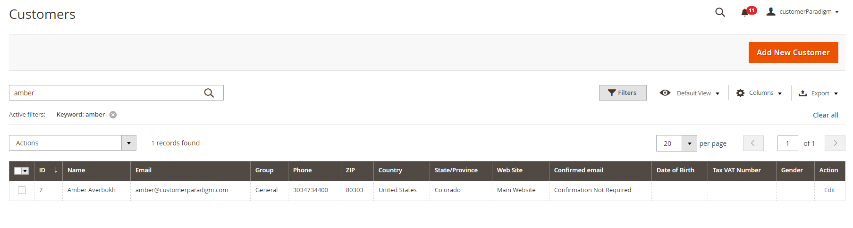Viewport: 853px width, 228px height.
Task: Toggle the select-all header checkbox
Action: (18, 171)
